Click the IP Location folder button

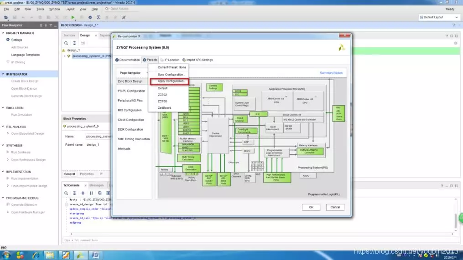[x=170, y=60]
